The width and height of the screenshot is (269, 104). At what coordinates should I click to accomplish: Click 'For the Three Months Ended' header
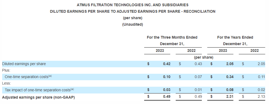point(172,37)
